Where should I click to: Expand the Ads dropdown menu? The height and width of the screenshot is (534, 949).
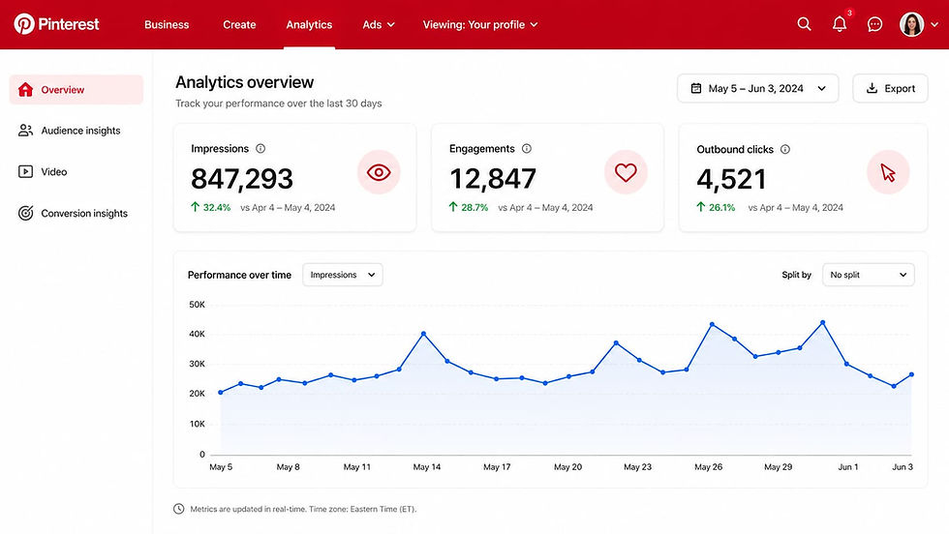click(379, 25)
